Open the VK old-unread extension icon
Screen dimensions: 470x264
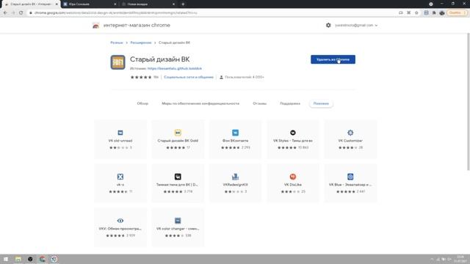click(x=120, y=133)
